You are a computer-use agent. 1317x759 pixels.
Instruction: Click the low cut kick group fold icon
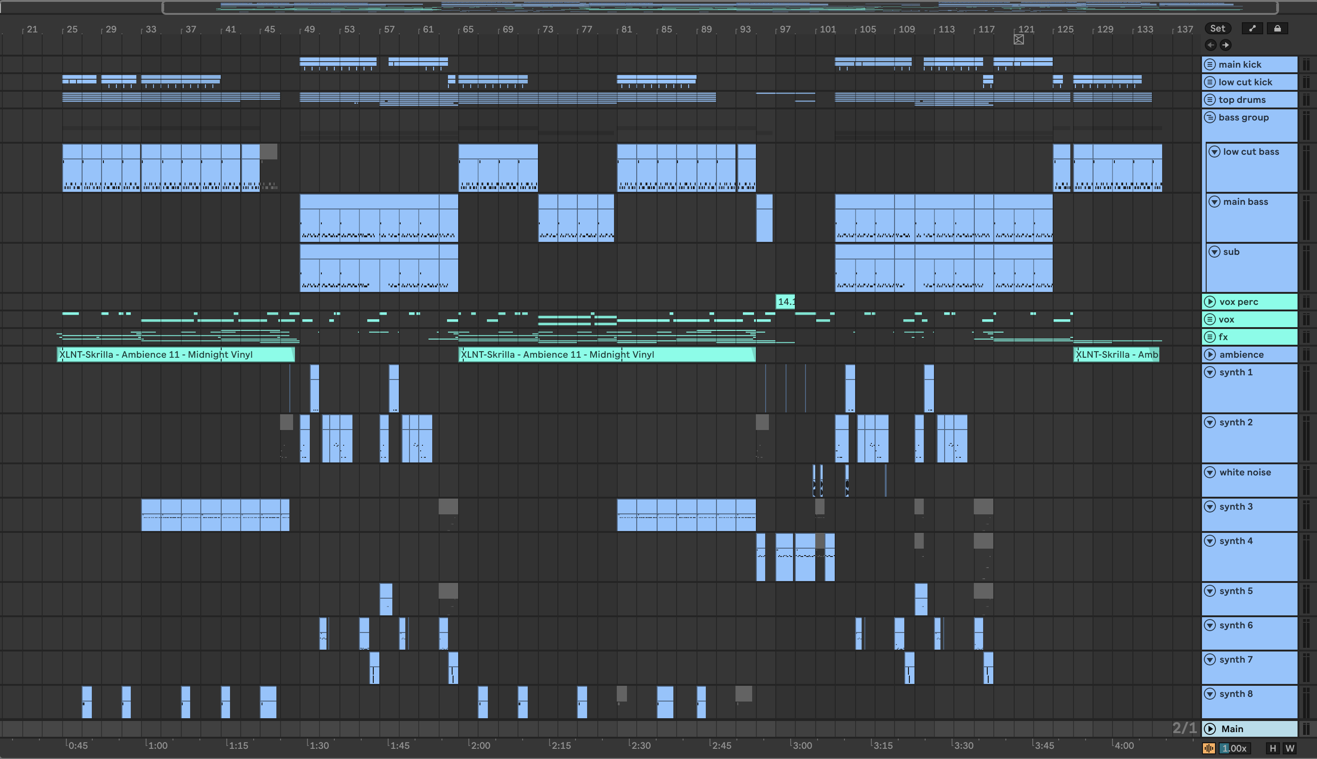pyautogui.click(x=1209, y=82)
